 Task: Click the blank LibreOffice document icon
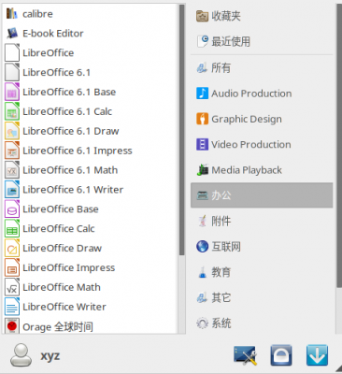point(12,52)
